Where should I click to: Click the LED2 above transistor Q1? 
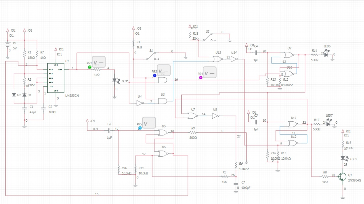click(343, 158)
